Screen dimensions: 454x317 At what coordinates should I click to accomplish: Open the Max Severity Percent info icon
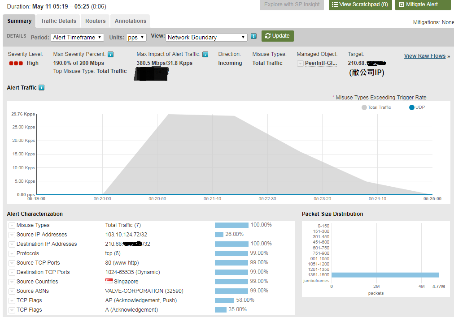pyautogui.click(x=111, y=54)
